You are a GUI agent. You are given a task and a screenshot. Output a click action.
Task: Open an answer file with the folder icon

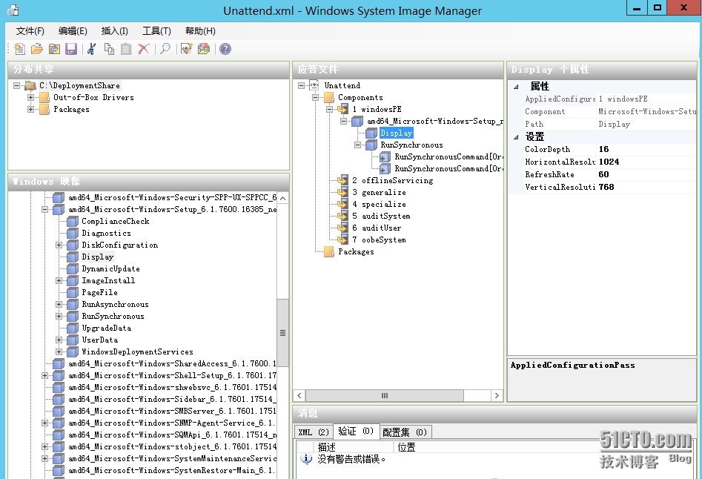click(x=37, y=49)
